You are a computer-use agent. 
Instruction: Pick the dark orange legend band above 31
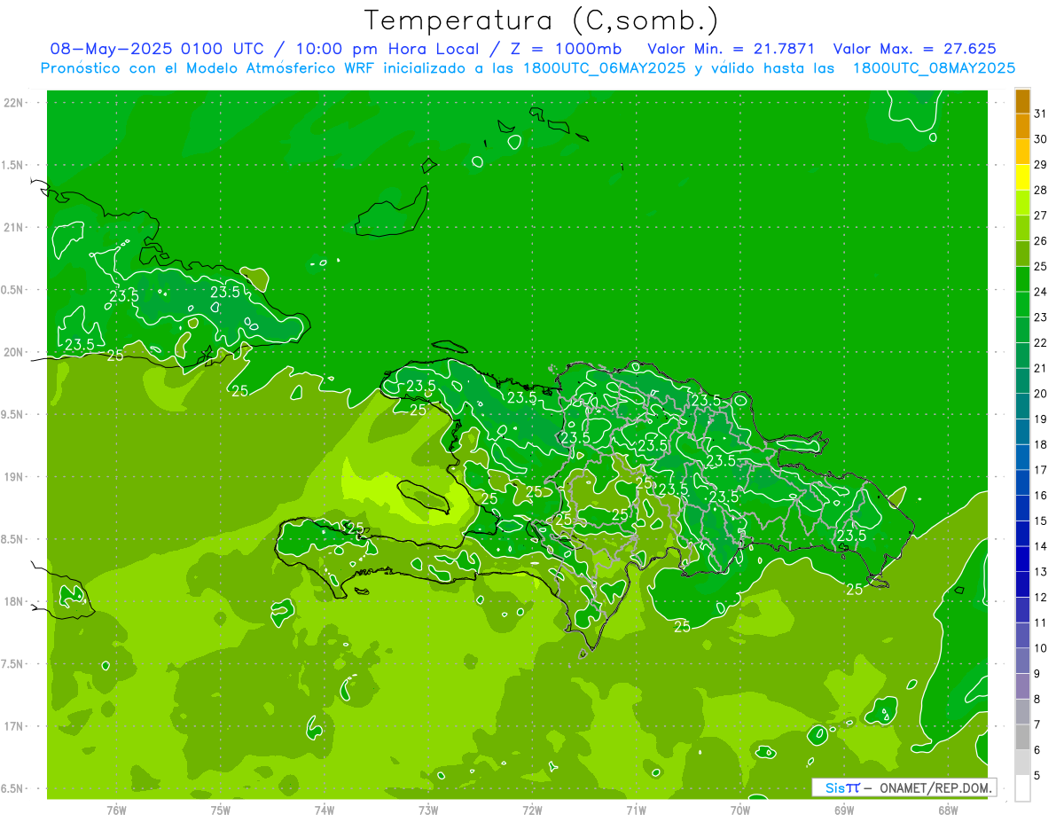(1022, 101)
